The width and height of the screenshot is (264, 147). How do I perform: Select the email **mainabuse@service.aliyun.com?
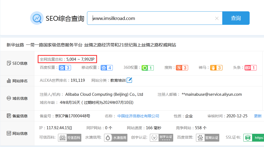coord(212,94)
